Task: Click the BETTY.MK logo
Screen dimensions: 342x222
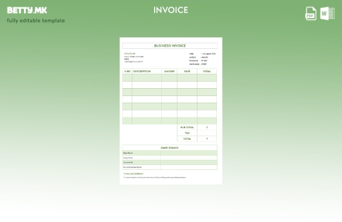Action: [x=27, y=10]
